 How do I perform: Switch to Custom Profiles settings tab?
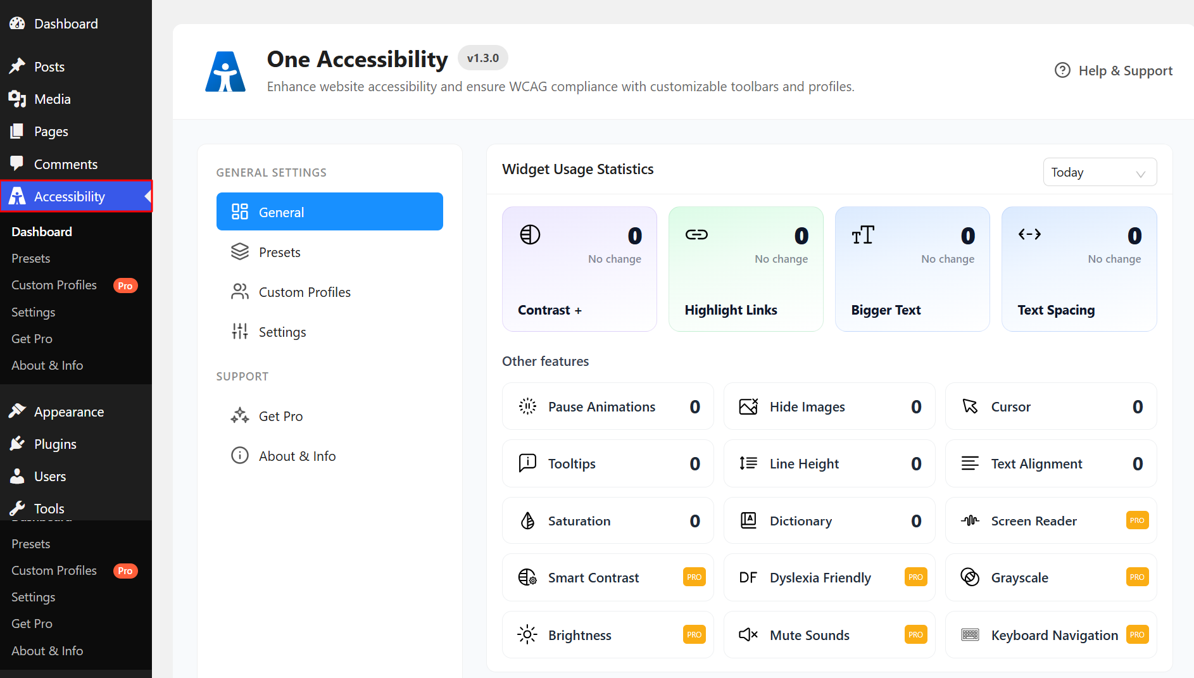coord(330,291)
